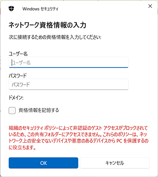This screenshot has width=158, height=177.
Task: Click the 資格情報を記憶する label text
Action: tap(39, 110)
